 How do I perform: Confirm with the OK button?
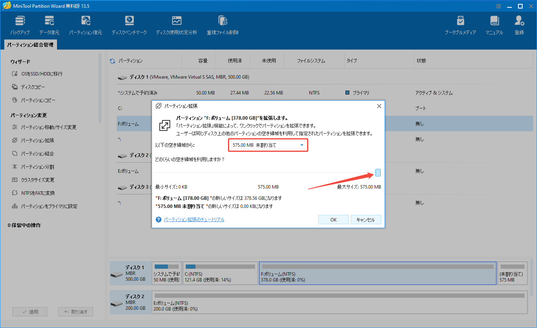(333, 219)
